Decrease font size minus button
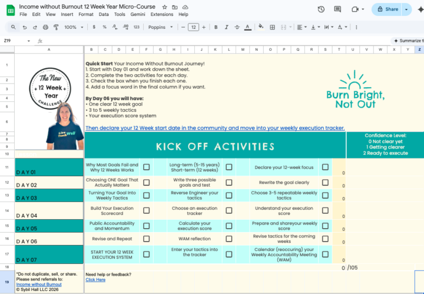The width and height of the screenshot is (424, 294). (183, 27)
